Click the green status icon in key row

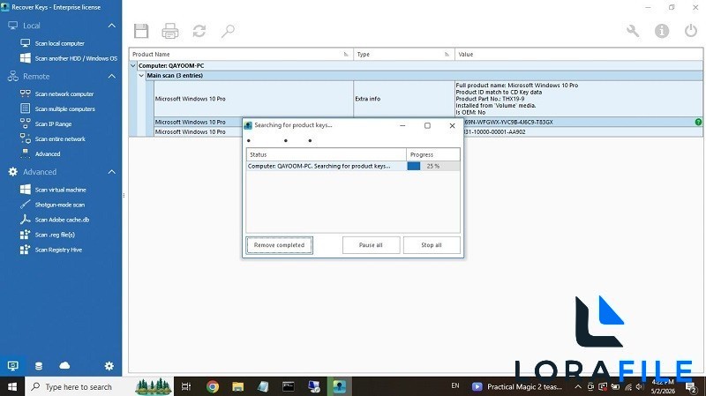[x=698, y=122]
